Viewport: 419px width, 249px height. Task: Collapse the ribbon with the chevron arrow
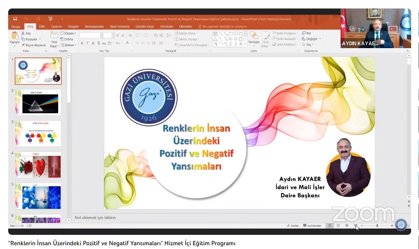click(408, 50)
